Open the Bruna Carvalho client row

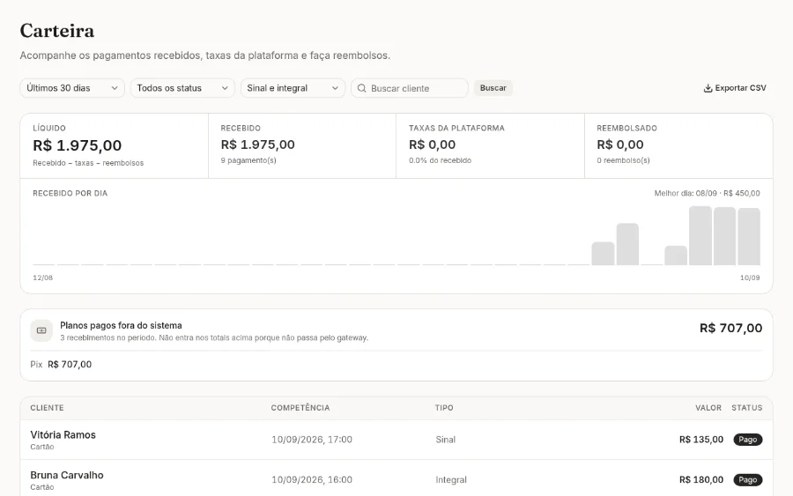396,478
